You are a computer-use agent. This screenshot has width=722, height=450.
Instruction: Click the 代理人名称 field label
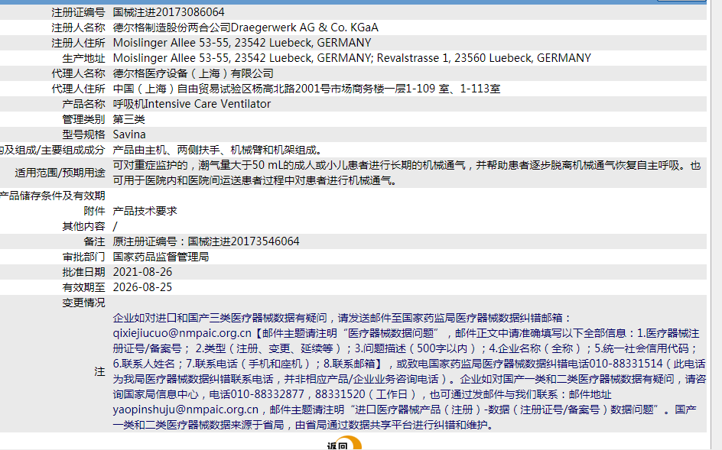(x=78, y=73)
